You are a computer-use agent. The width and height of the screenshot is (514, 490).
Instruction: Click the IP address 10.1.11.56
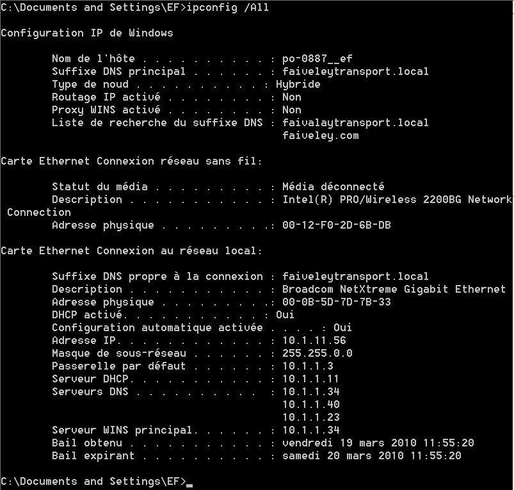314,341
